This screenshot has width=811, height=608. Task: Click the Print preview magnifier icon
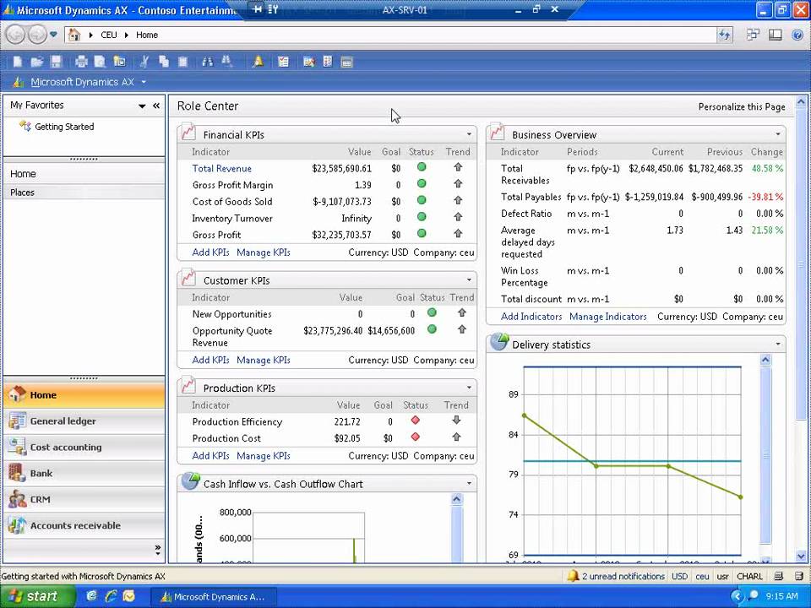tap(100, 62)
